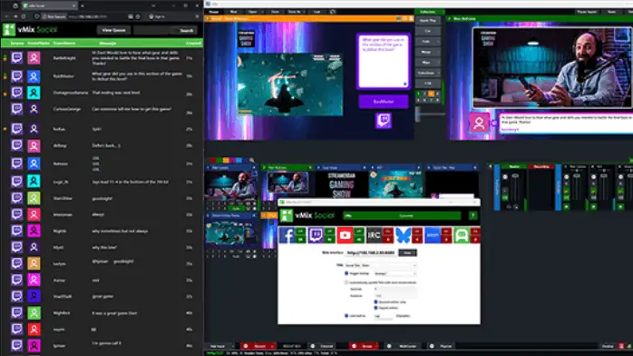This screenshot has height=356, width=633.
Task: Click the transition T-bar slider
Action: [418, 114]
